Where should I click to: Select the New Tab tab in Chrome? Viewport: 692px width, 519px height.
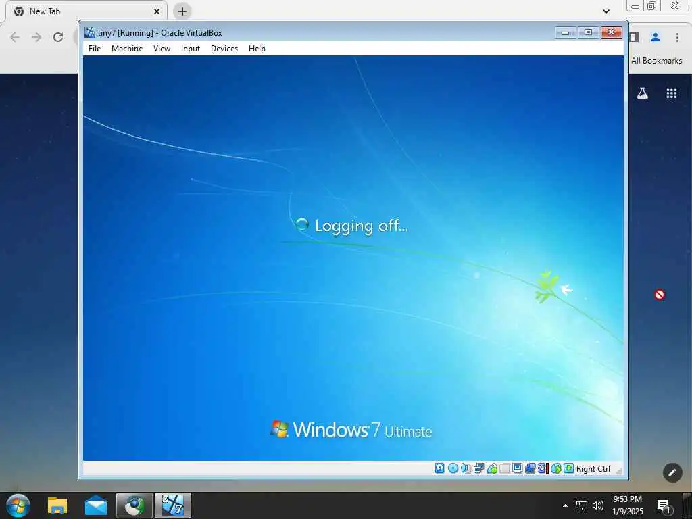coord(86,11)
